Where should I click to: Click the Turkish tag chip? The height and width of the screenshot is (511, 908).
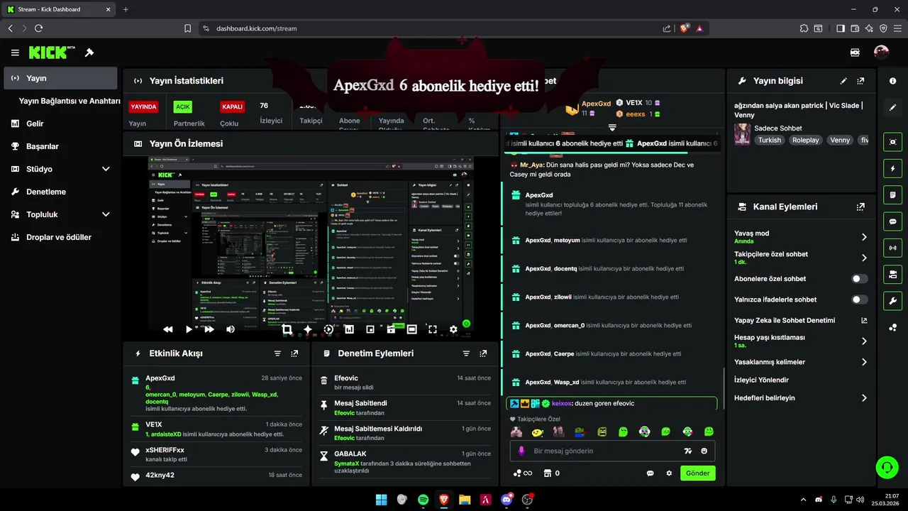[x=769, y=141]
